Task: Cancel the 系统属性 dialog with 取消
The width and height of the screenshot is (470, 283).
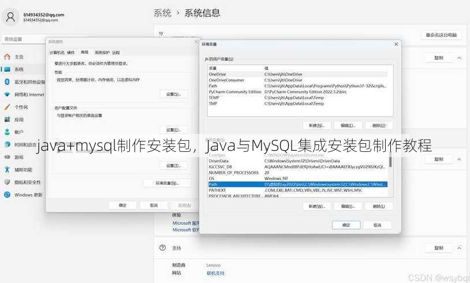Action: (x=154, y=206)
